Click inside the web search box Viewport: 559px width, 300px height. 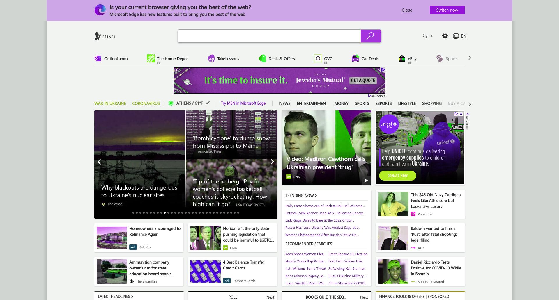[269, 36]
